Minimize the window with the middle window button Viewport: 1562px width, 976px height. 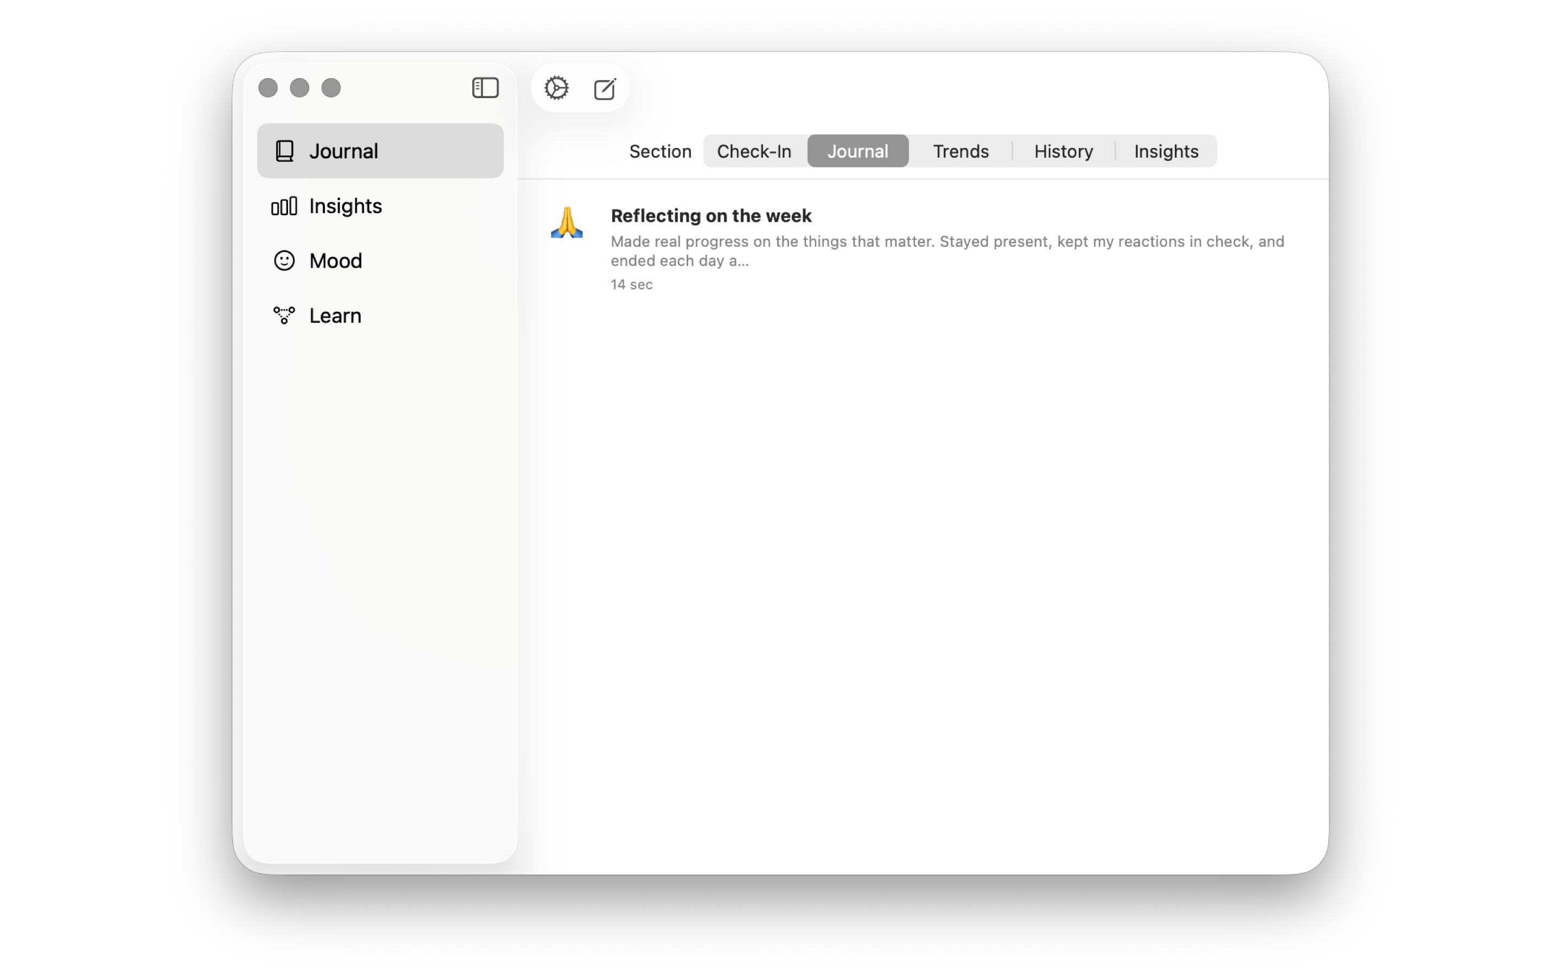click(299, 88)
